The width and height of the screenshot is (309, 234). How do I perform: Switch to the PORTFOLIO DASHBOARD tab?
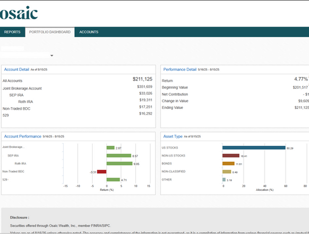(50, 32)
